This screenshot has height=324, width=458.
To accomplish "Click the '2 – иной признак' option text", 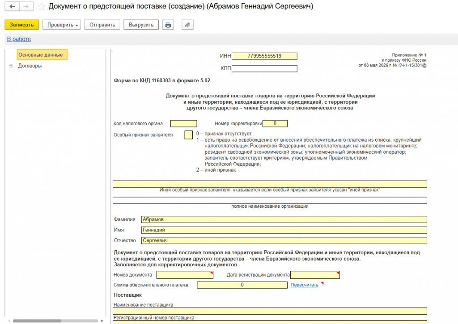I will coord(216,170).
